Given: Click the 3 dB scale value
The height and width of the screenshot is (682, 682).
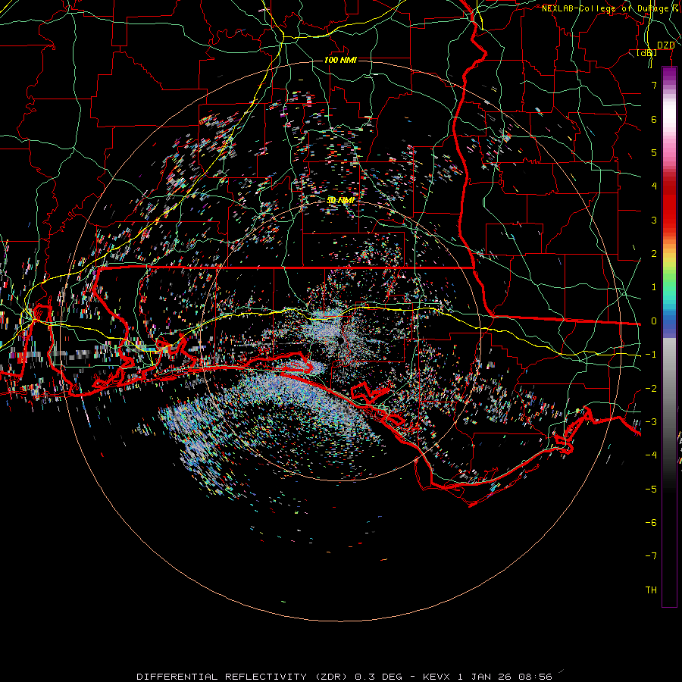Looking at the screenshot, I should point(654,220).
